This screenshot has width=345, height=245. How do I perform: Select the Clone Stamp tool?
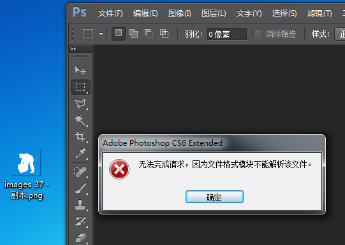(x=80, y=205)
